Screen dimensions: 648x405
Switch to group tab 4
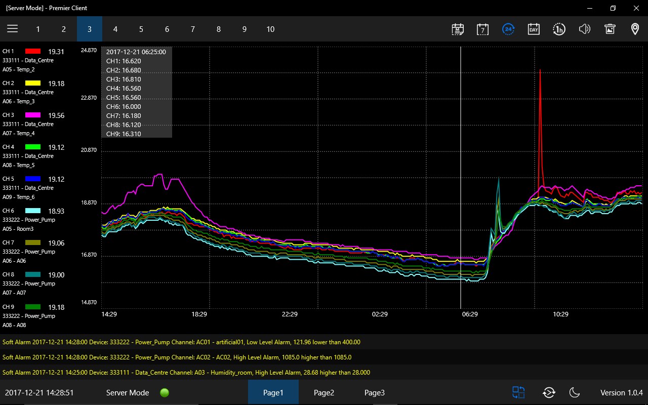pyautogui.click(x=115, y=29)
